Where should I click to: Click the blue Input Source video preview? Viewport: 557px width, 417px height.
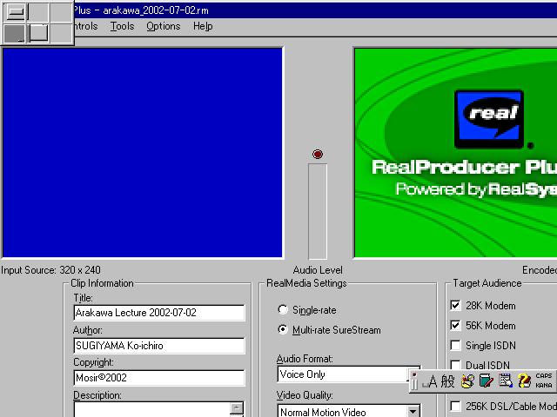(x=143, y=153)
